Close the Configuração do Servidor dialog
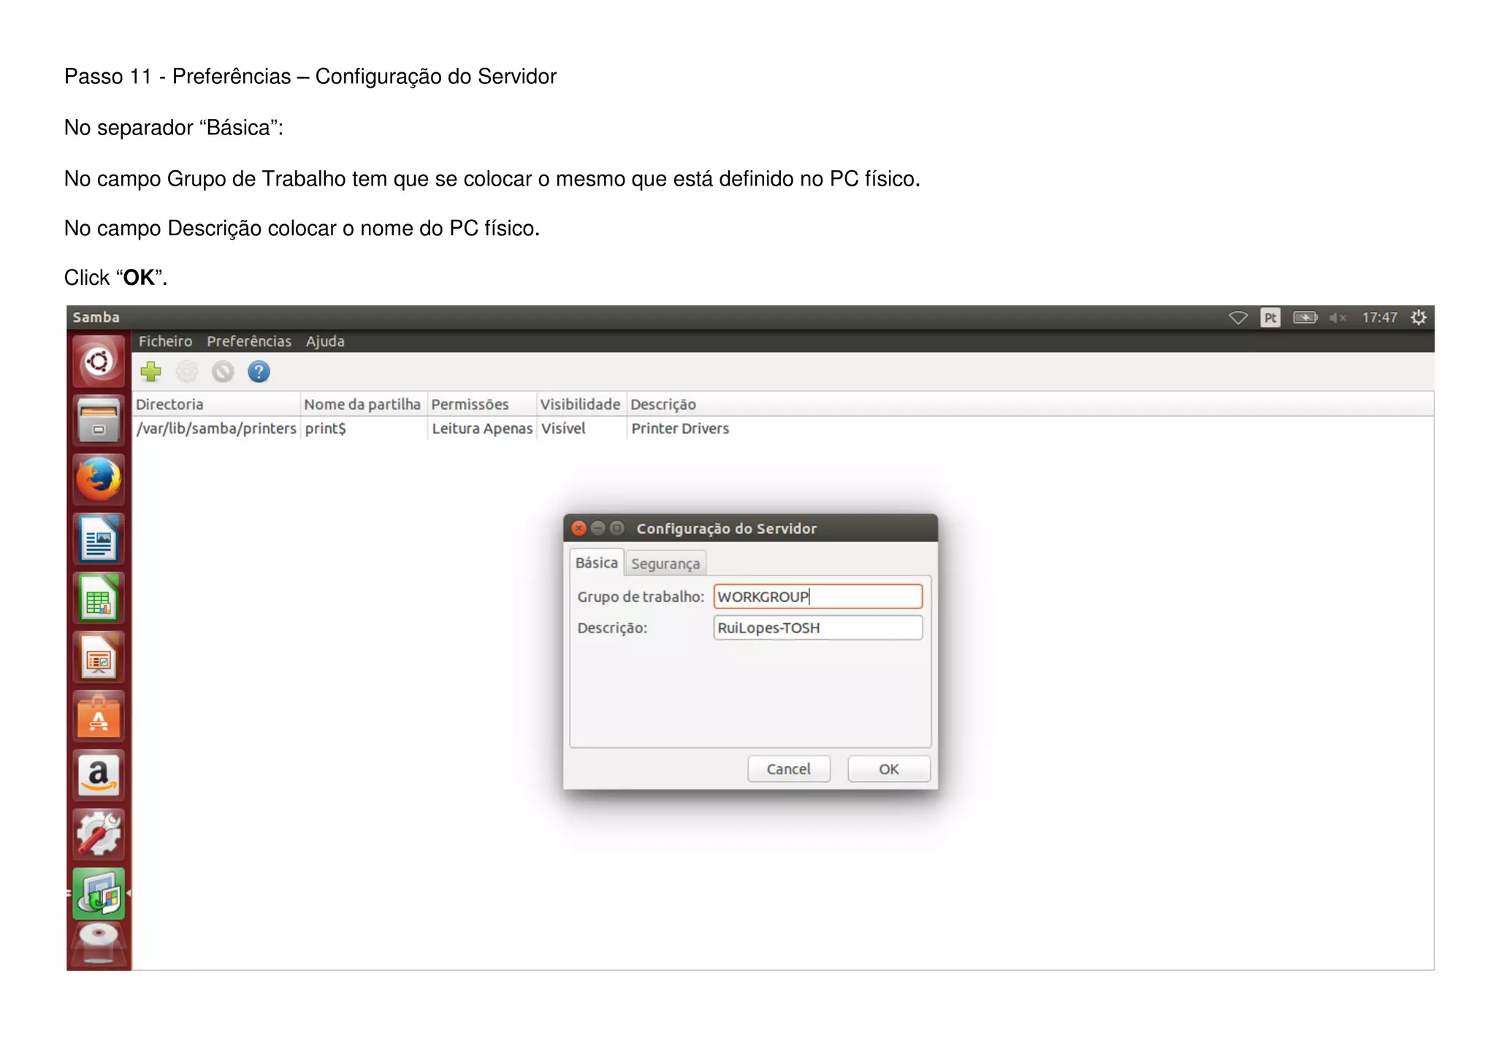This screenshot has width=1496, height=1057. (x=579, y=528)
